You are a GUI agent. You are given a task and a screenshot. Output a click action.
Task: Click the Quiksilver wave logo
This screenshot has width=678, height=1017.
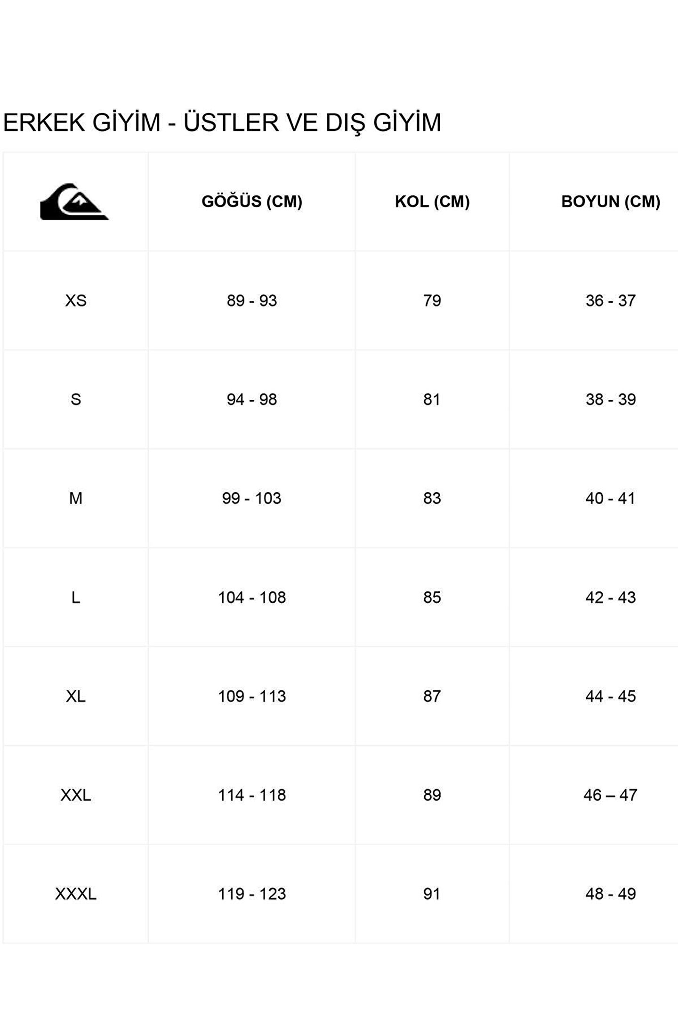coord(74,202)
